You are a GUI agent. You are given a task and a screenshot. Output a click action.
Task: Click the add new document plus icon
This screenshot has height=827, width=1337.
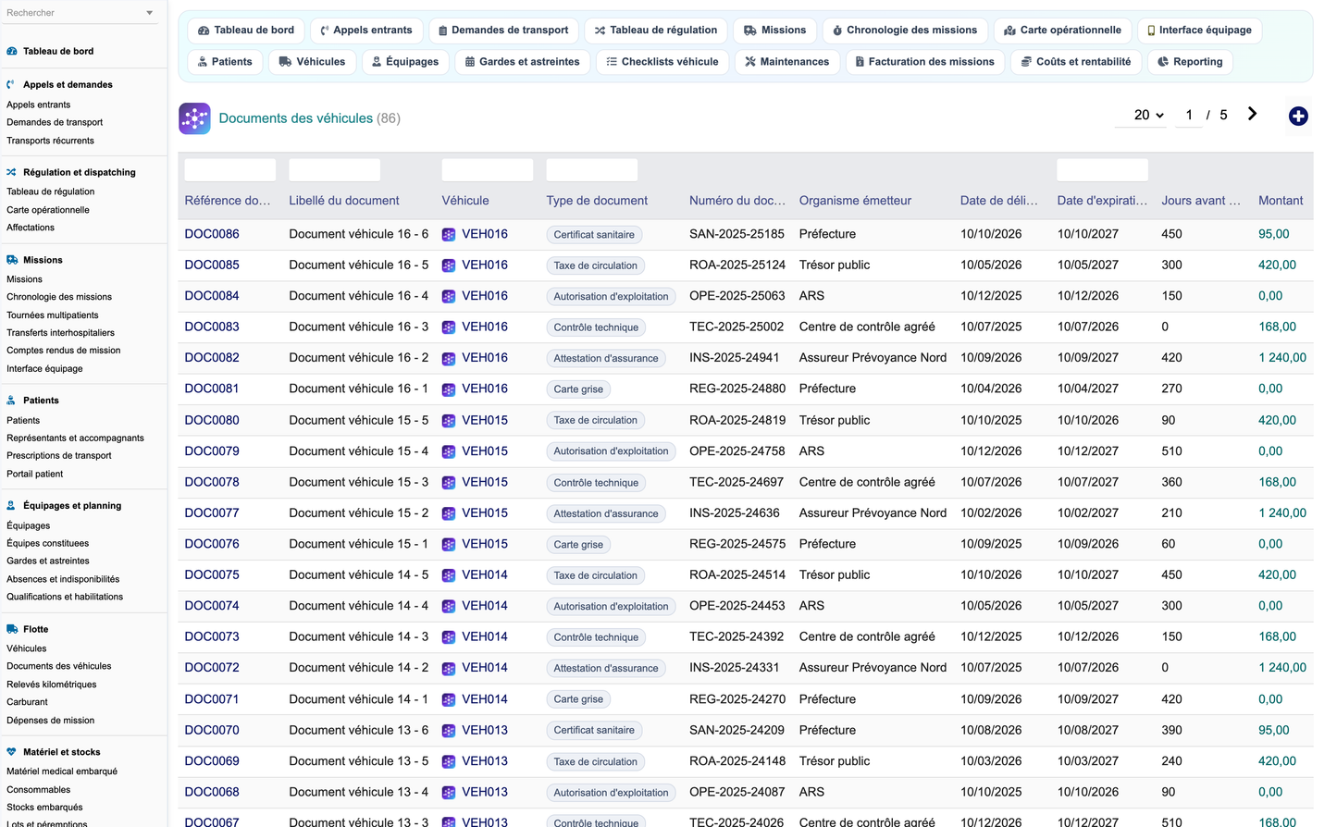(1298, 116)
